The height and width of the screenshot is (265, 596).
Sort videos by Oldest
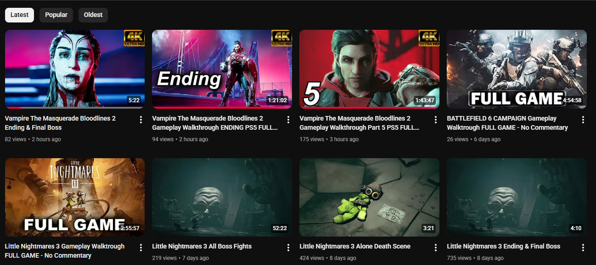click(93, 15)
